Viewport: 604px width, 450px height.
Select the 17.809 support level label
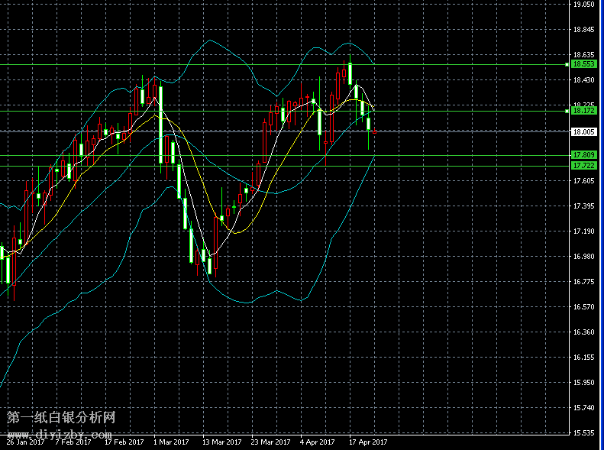click(x=583, y=155)
